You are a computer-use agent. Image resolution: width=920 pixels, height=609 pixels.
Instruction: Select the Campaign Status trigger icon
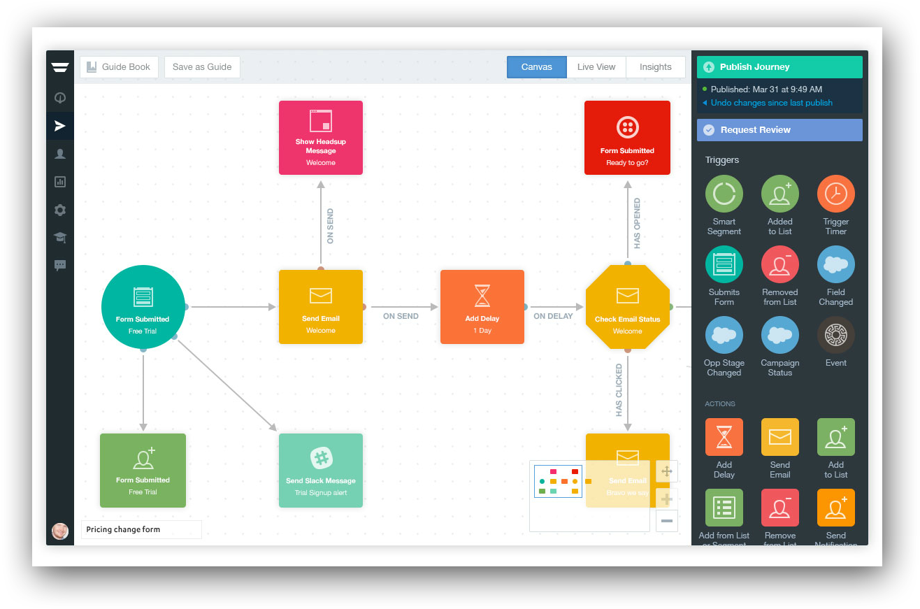[x=780, y=335]
